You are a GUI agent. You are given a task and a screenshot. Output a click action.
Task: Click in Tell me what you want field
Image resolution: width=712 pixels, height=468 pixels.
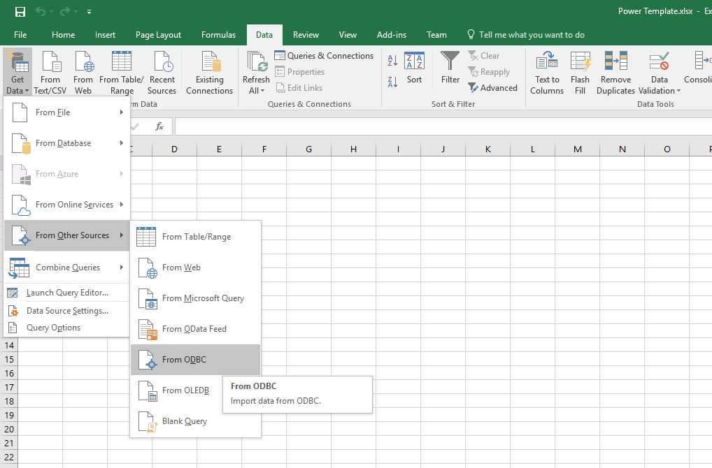click(532, 35)
